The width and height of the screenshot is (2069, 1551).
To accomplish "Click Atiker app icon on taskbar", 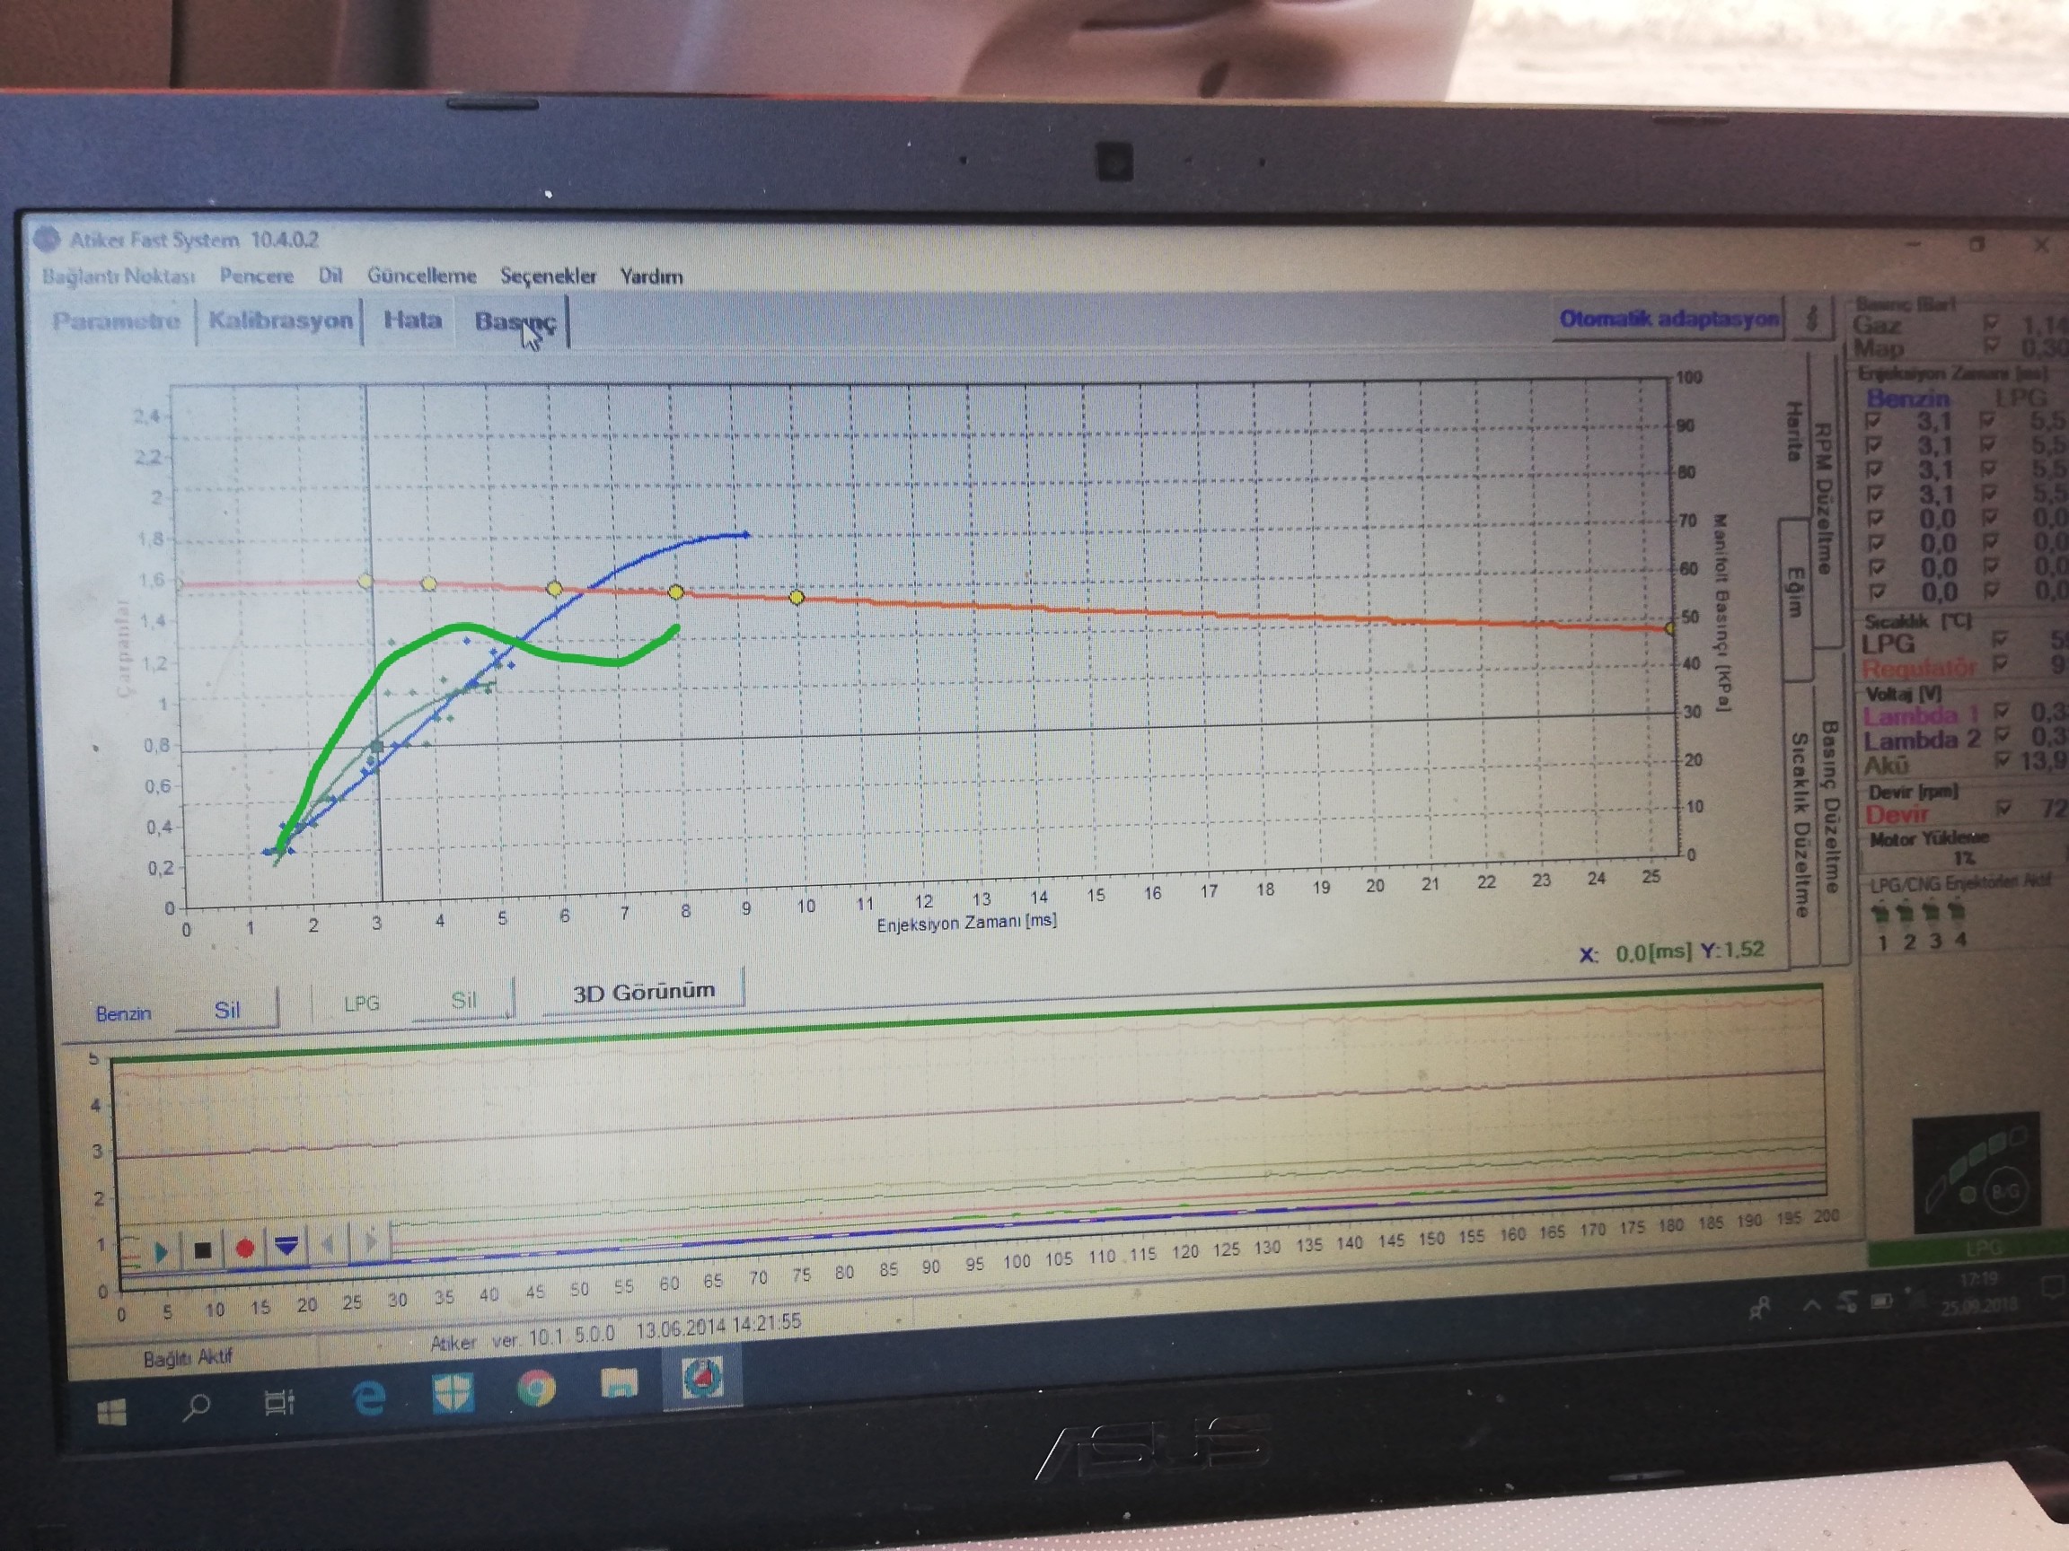I will 701,1377.
